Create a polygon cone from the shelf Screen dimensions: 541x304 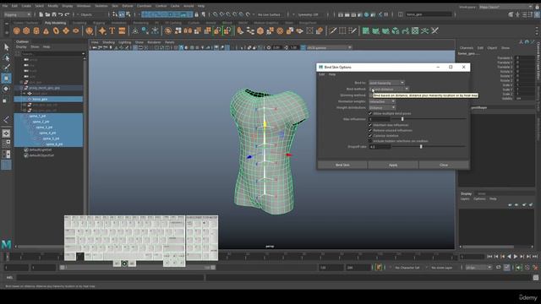click(x=46, y=31)
